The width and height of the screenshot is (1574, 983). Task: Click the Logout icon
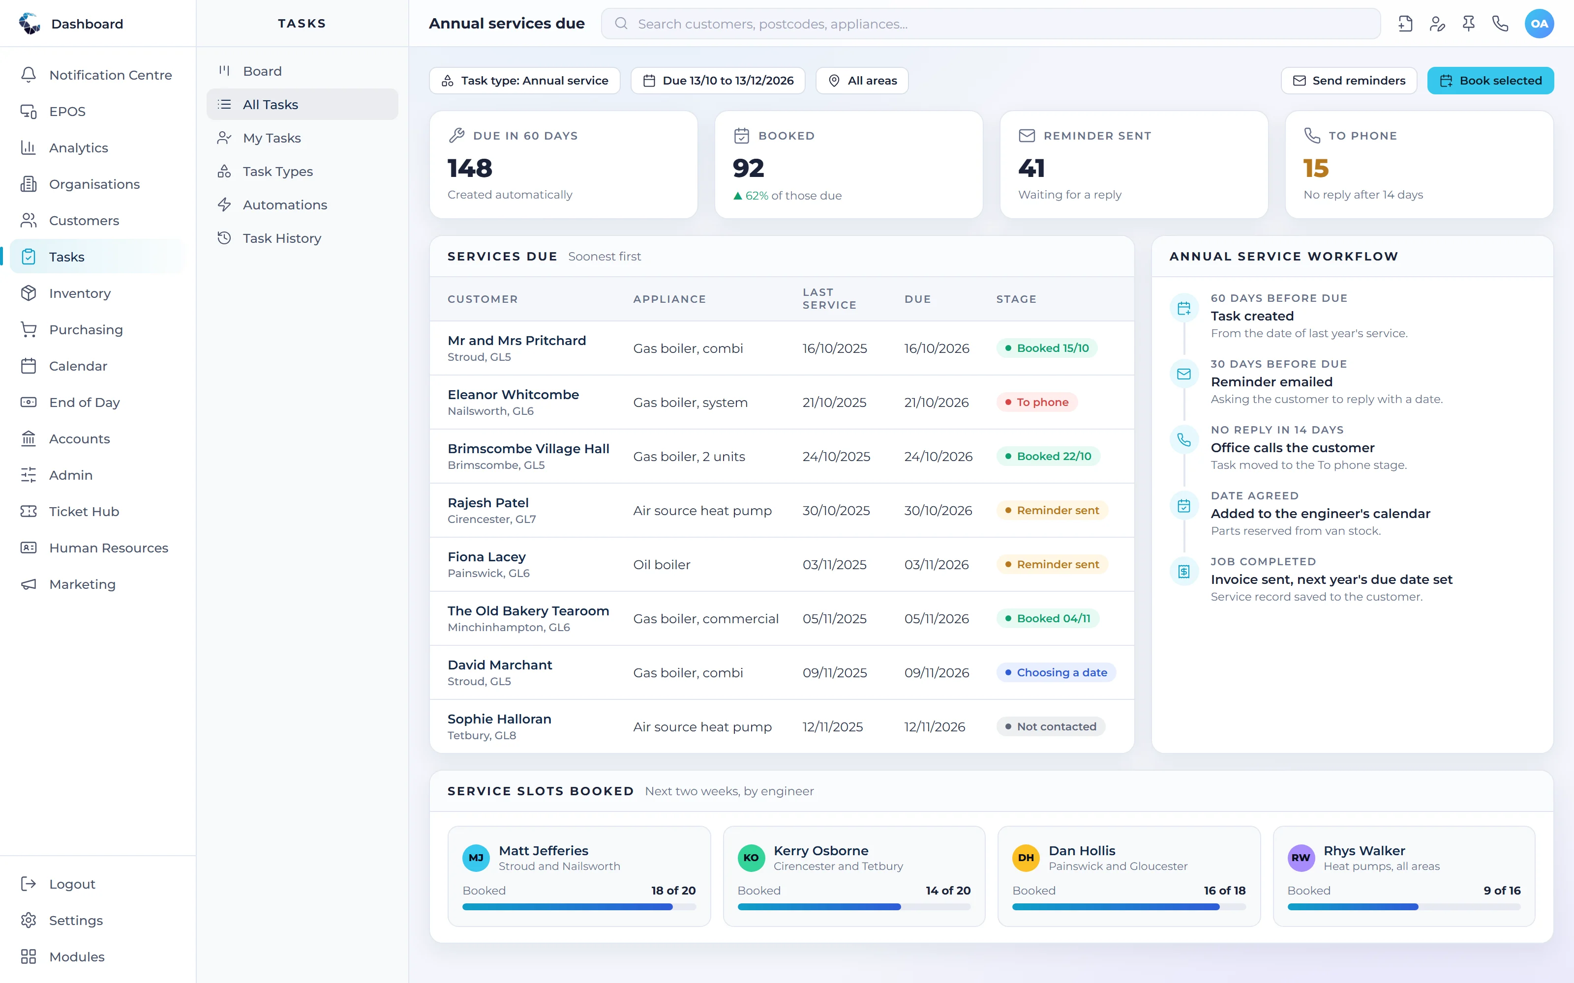point(29,884)
